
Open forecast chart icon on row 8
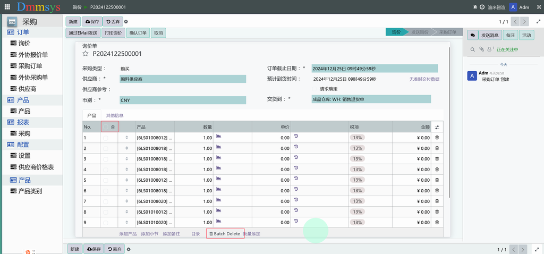click(x=218, y=210)
